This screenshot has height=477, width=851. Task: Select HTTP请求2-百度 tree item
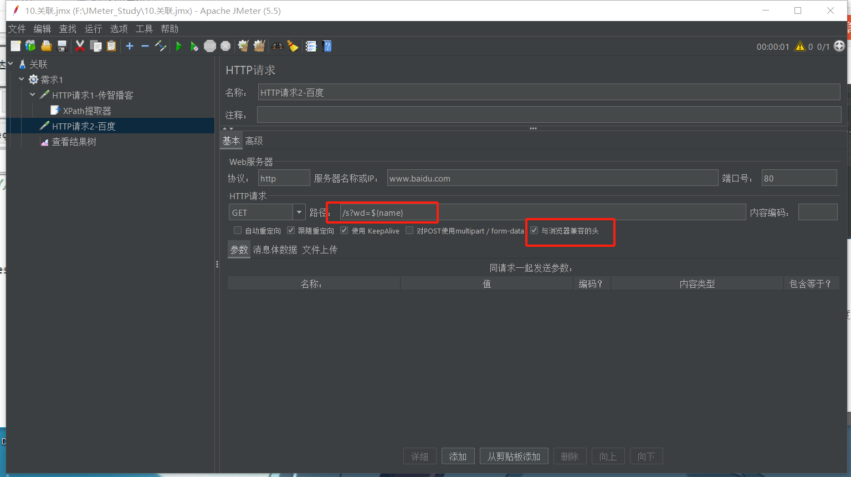84,126
